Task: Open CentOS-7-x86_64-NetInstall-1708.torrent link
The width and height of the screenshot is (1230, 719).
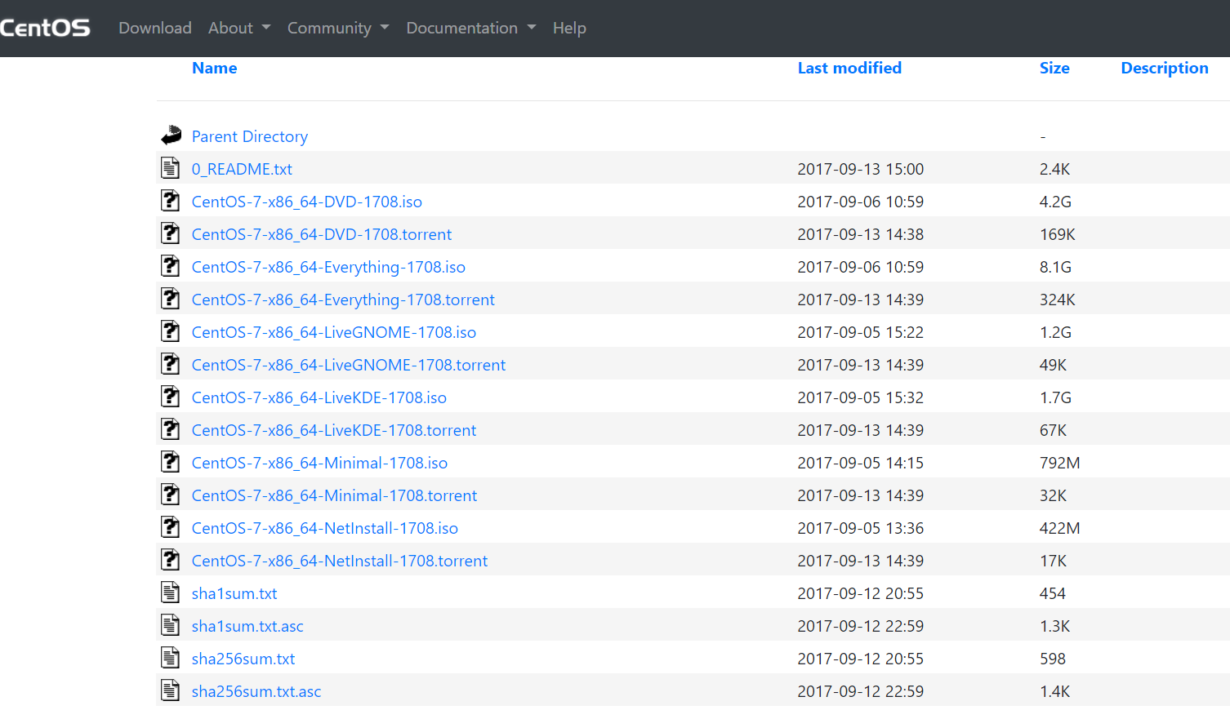Action: (340, 561)
